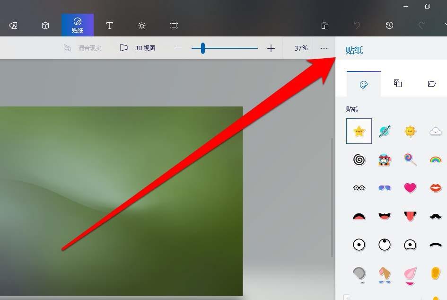Click the Paste clipboard icon
447x300 pixels.
click(x=324, y=26)
